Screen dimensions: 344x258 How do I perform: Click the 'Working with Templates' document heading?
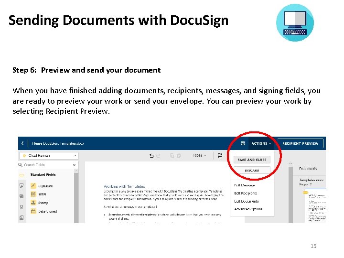124,186
